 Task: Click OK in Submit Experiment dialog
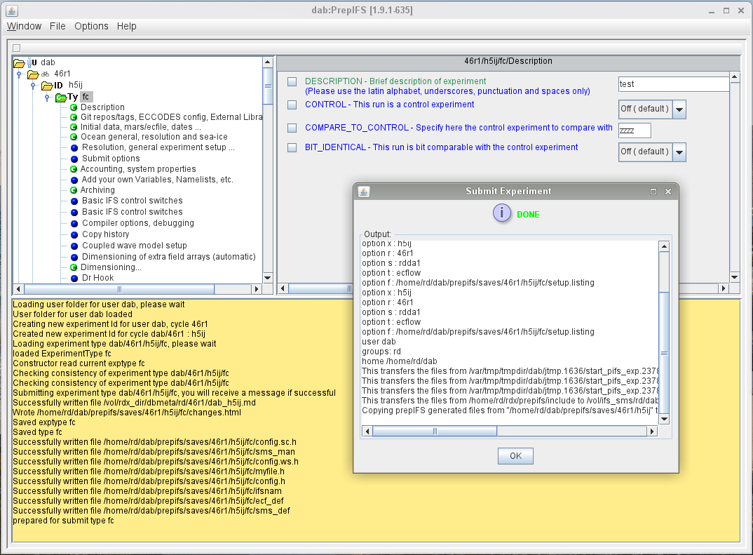click(515, 456)
